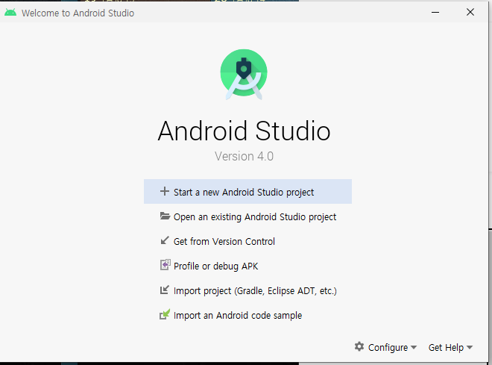
Task: Click the arrow next to Configure
Action: pyautogui.click(x=414, y=347)
